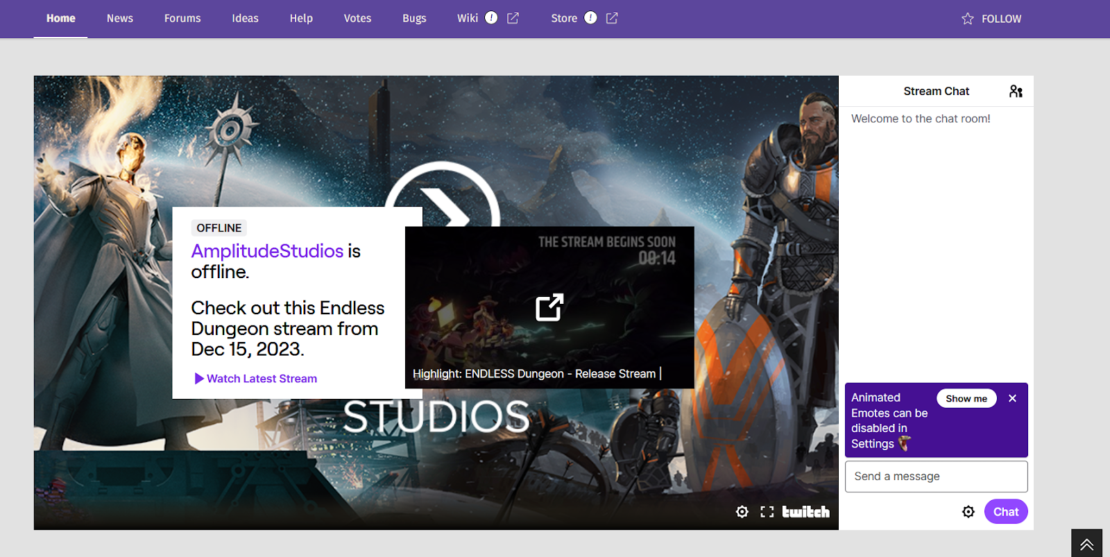Toggle fullscreen on the Twitch player

767,512
